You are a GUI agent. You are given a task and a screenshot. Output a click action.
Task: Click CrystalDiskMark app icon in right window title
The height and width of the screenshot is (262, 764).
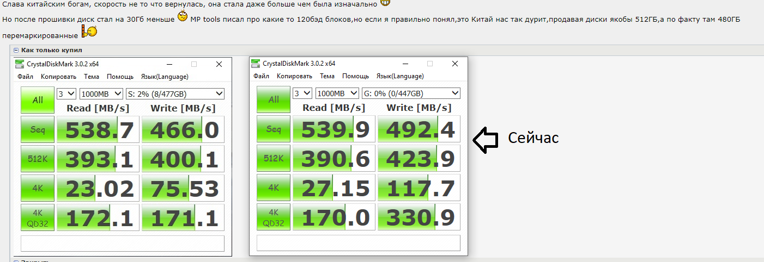pos(256,64)
